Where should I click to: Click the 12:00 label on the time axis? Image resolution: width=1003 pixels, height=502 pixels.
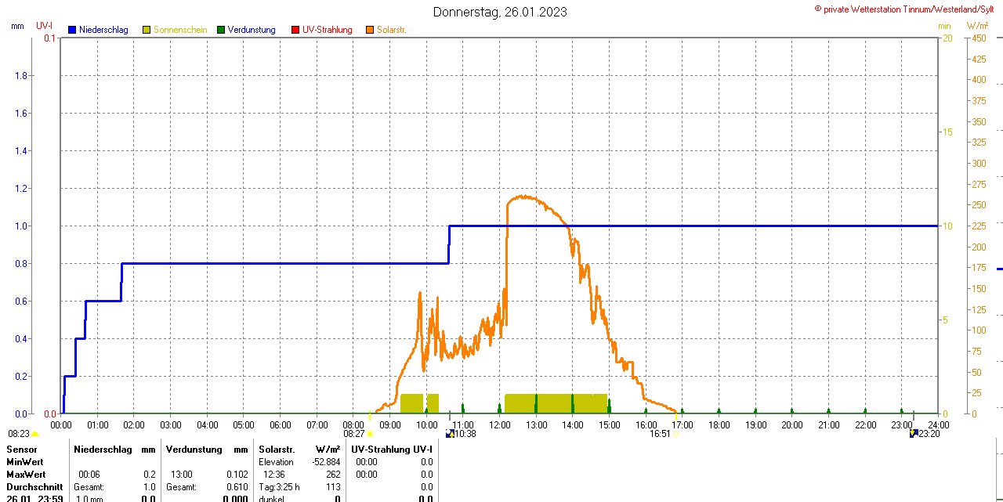[x=500, y=424]
